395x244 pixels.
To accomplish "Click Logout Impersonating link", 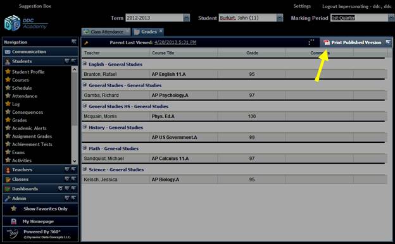I will click(x=357, y=6).
